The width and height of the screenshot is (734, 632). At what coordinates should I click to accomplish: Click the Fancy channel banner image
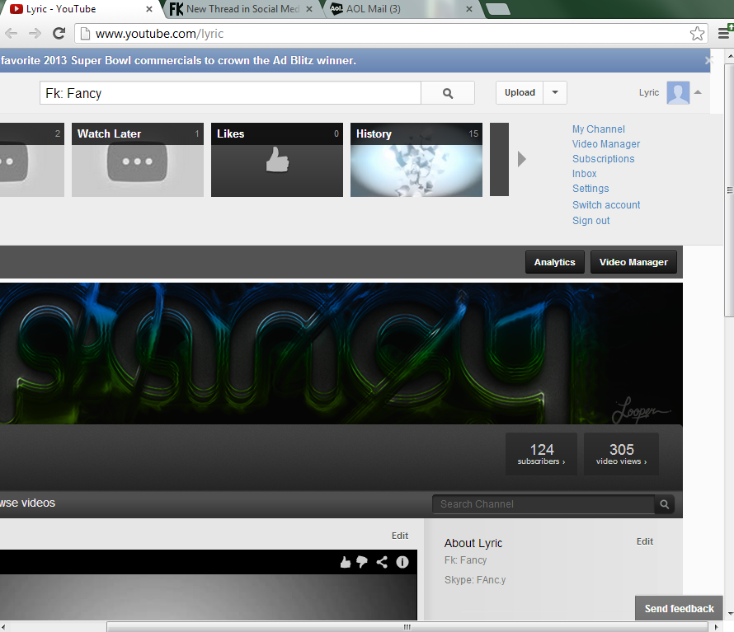click(341, 353)
